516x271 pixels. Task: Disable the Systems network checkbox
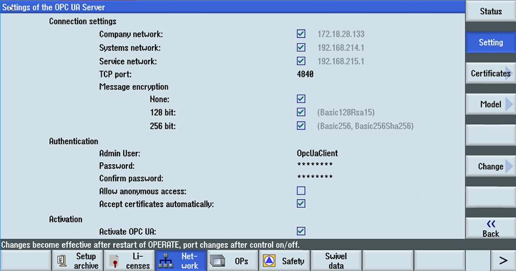301,47
